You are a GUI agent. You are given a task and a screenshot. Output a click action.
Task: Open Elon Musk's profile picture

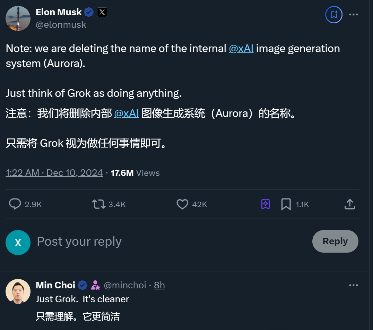click(x=18, y=18)
